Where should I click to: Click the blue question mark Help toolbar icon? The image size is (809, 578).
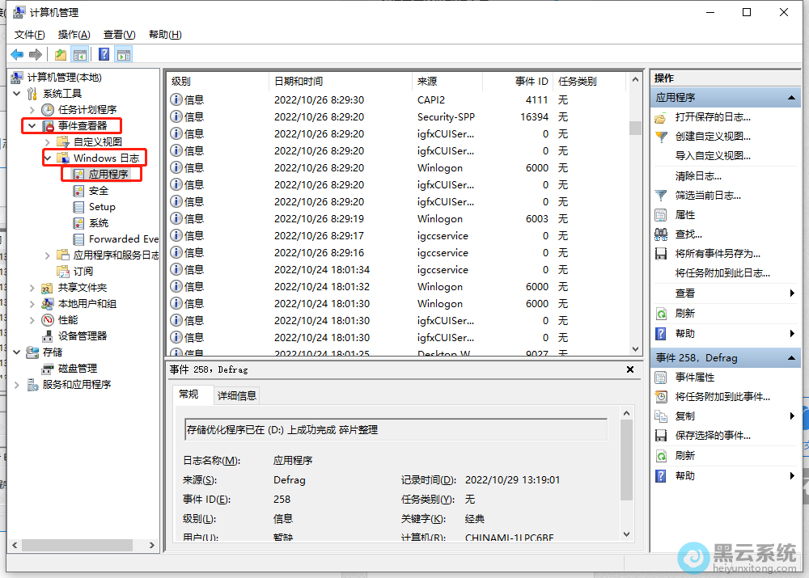[104, 55]
